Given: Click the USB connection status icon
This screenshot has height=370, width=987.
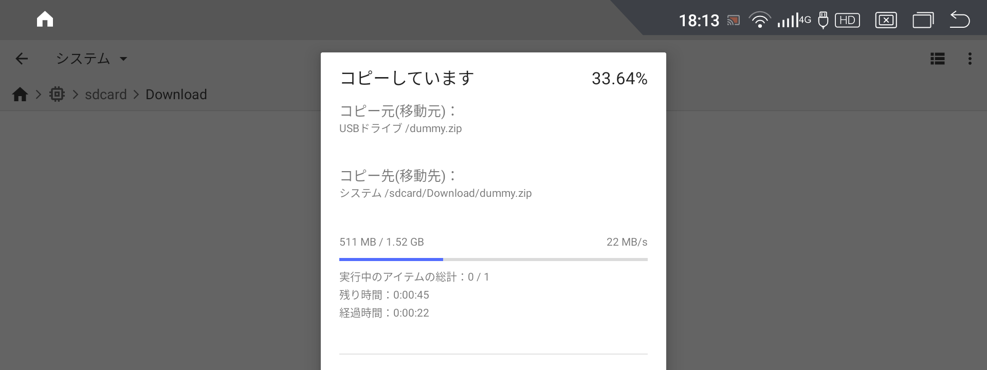Looking at the screenshot, I should click(823, 20).
